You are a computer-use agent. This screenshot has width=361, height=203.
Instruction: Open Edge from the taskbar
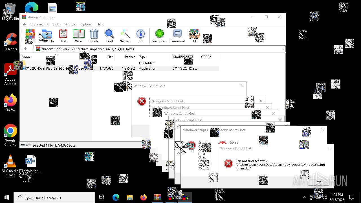(116, 197)
